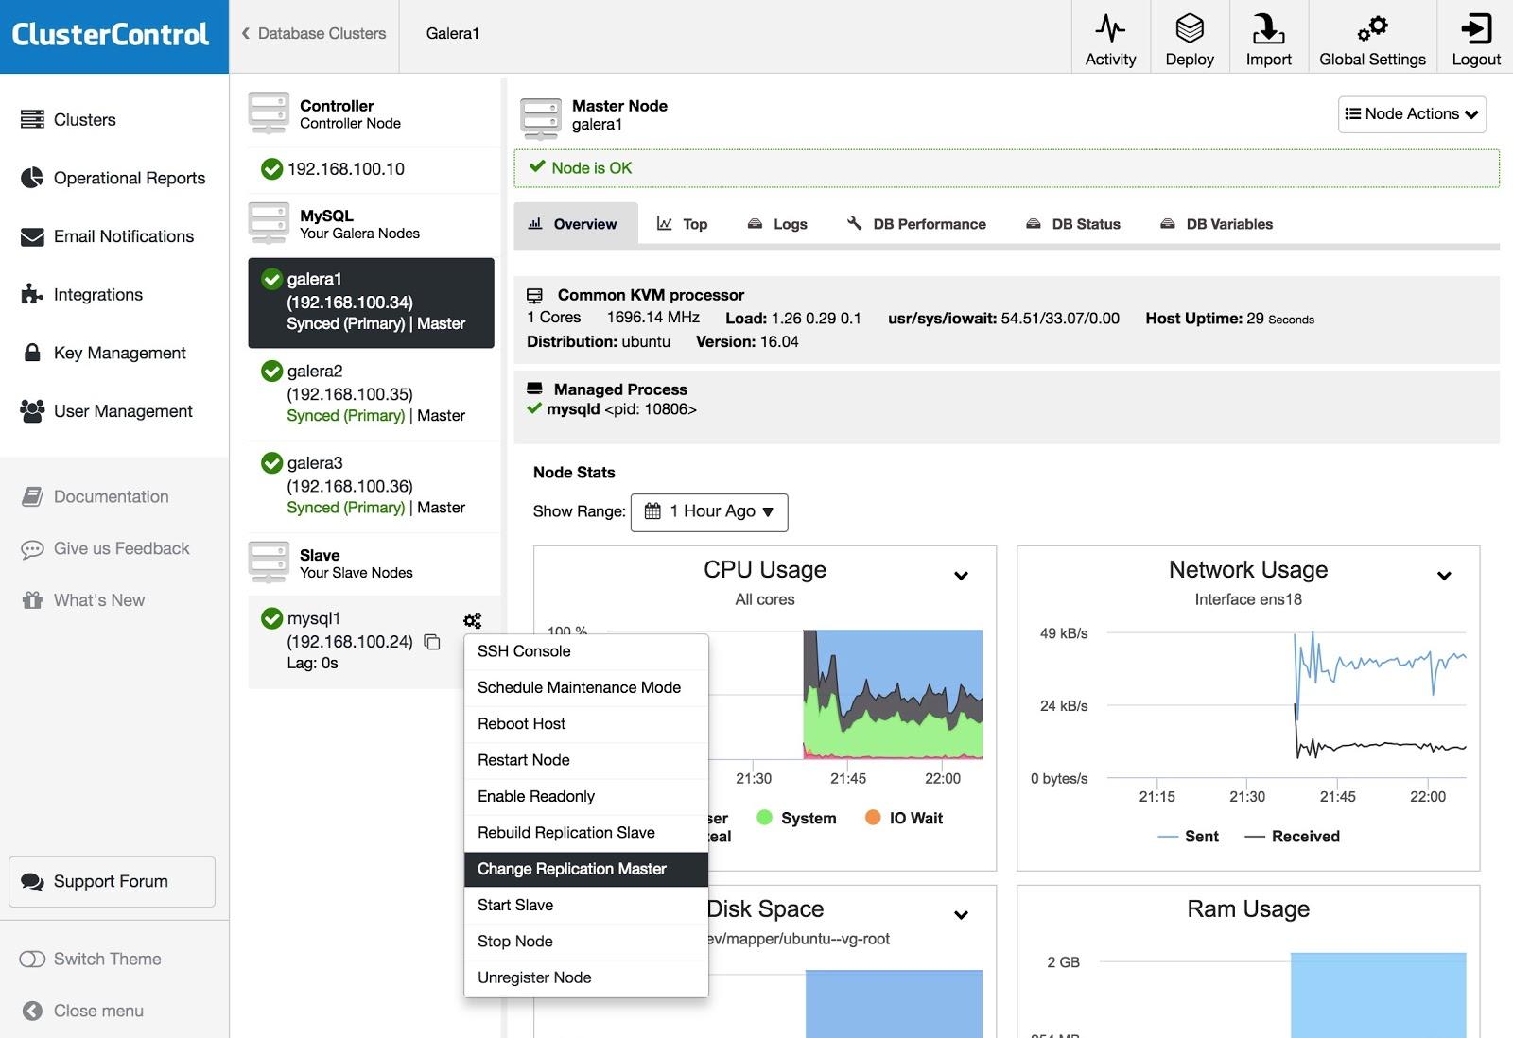Open What's New gift icon
1513x1038 pixels.
[x=32, y=600]
